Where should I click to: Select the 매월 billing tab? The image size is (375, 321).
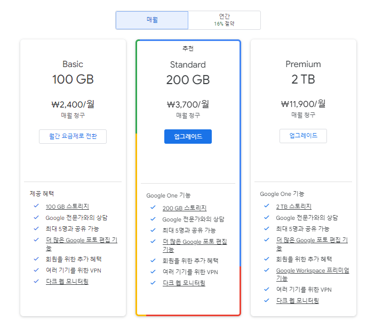coord(152,20)
